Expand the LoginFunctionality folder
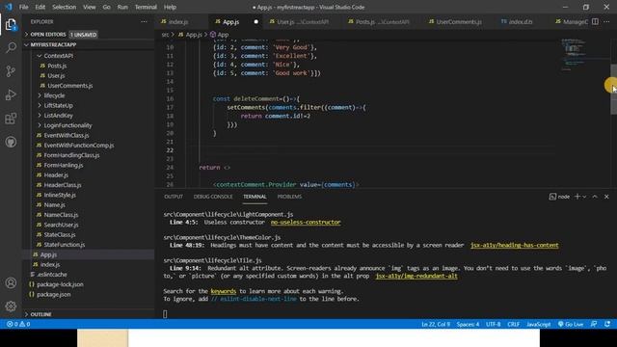Image resolution: width=617 pixels, height=347 pixels. [x=67, y=125]
